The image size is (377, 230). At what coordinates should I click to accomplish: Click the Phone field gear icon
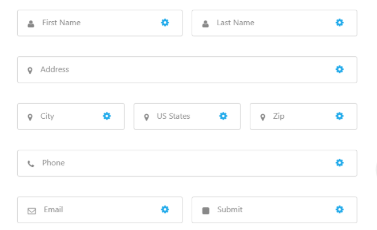340,163
